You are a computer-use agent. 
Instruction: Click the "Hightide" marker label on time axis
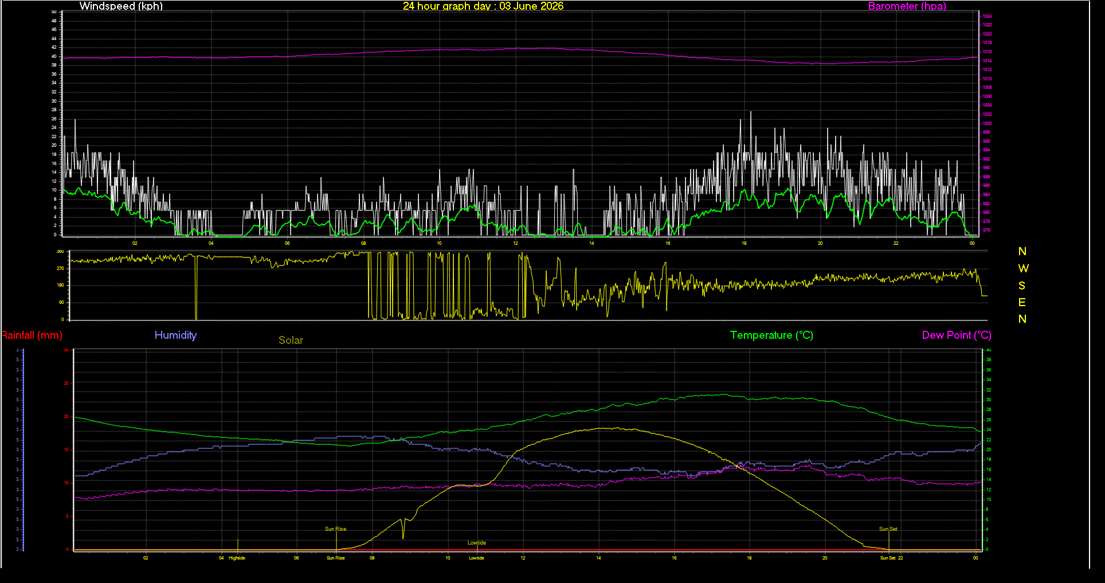pyautogui.click(x=237, y=558)
